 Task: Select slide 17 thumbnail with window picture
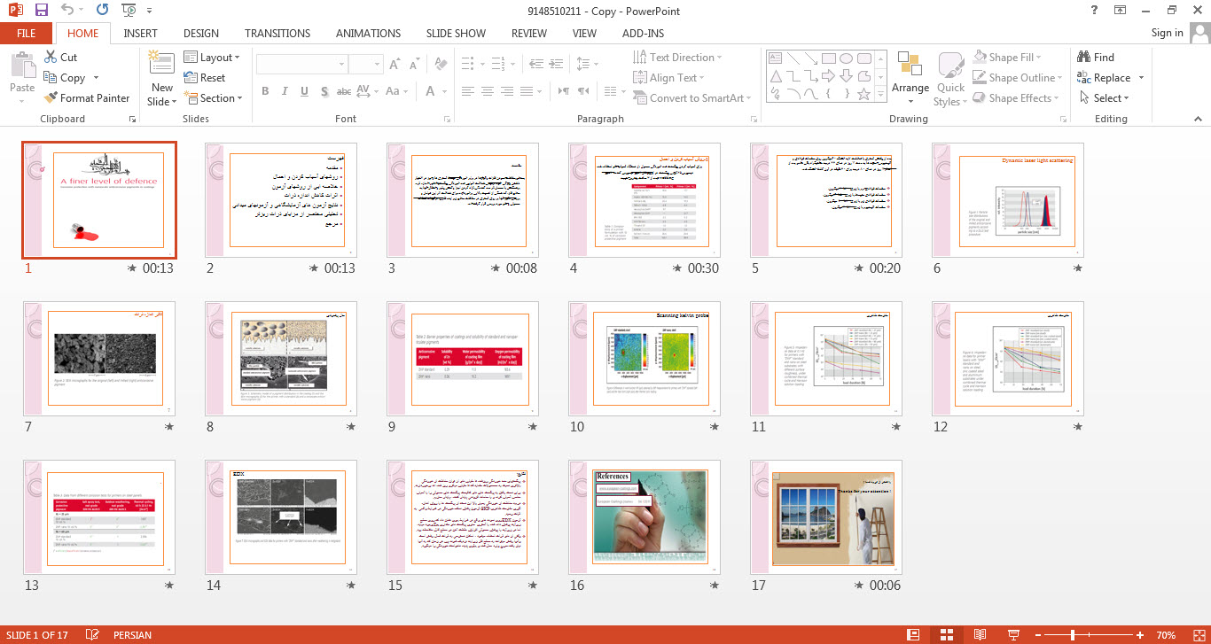pos(826,517)
